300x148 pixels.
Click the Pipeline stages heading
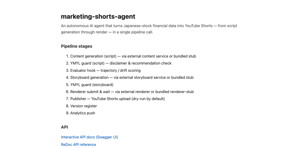coord(76,46)
